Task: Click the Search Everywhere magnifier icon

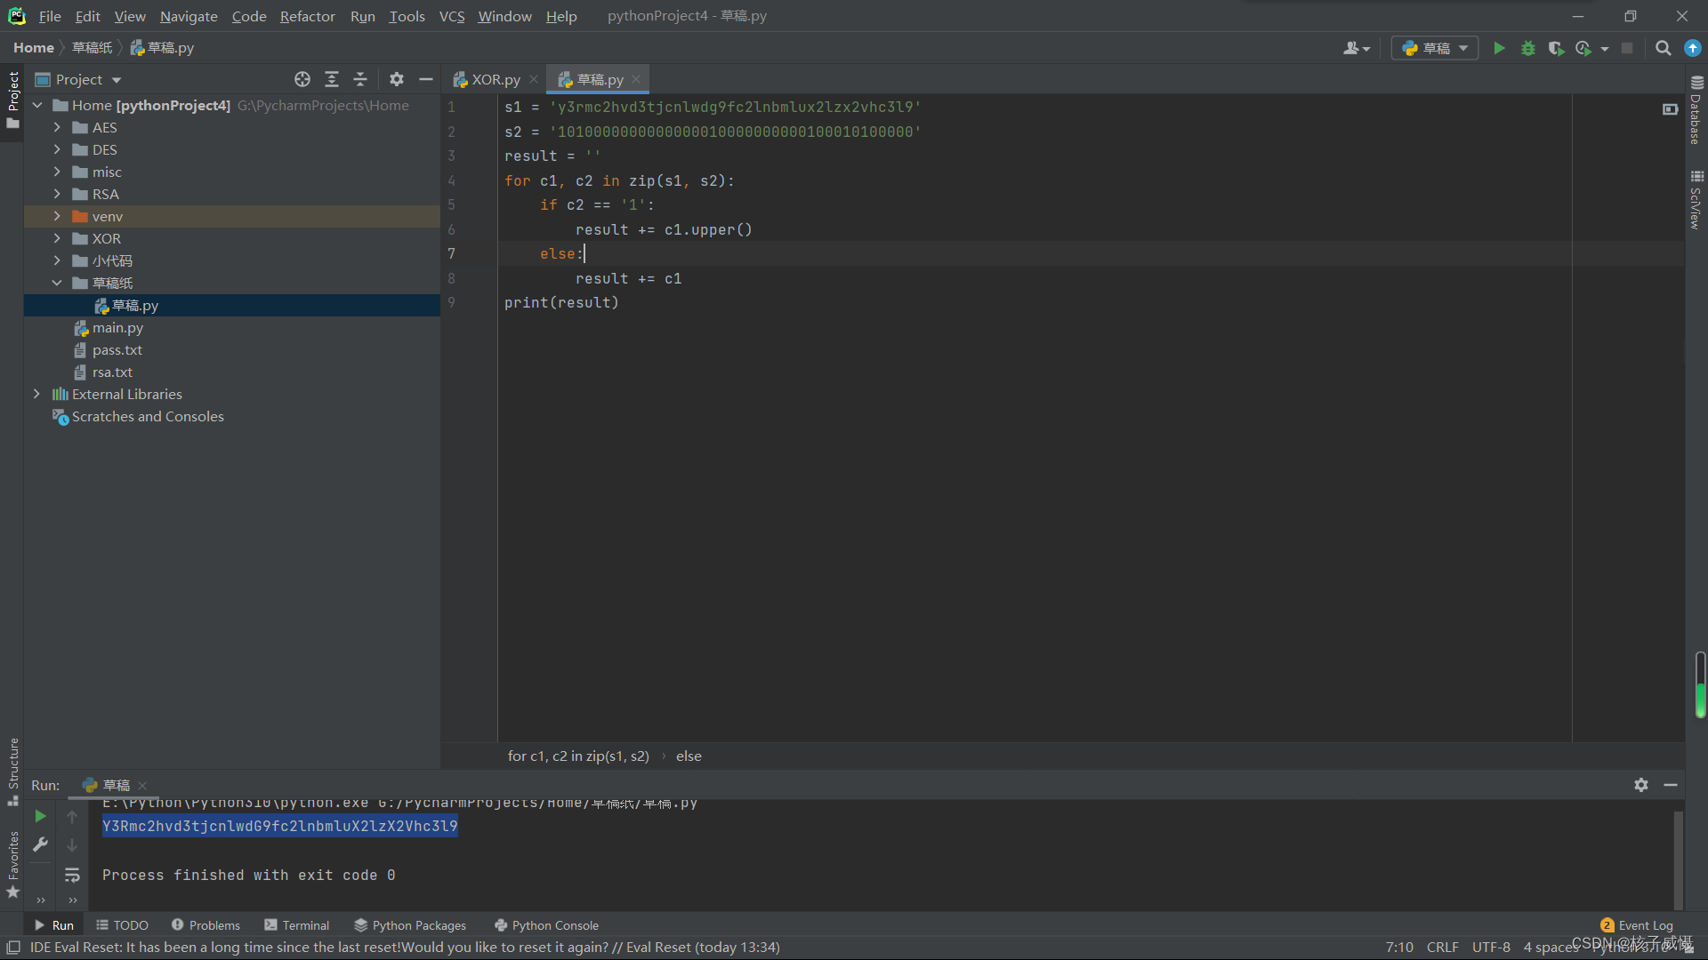Action: pos(1663,48)
